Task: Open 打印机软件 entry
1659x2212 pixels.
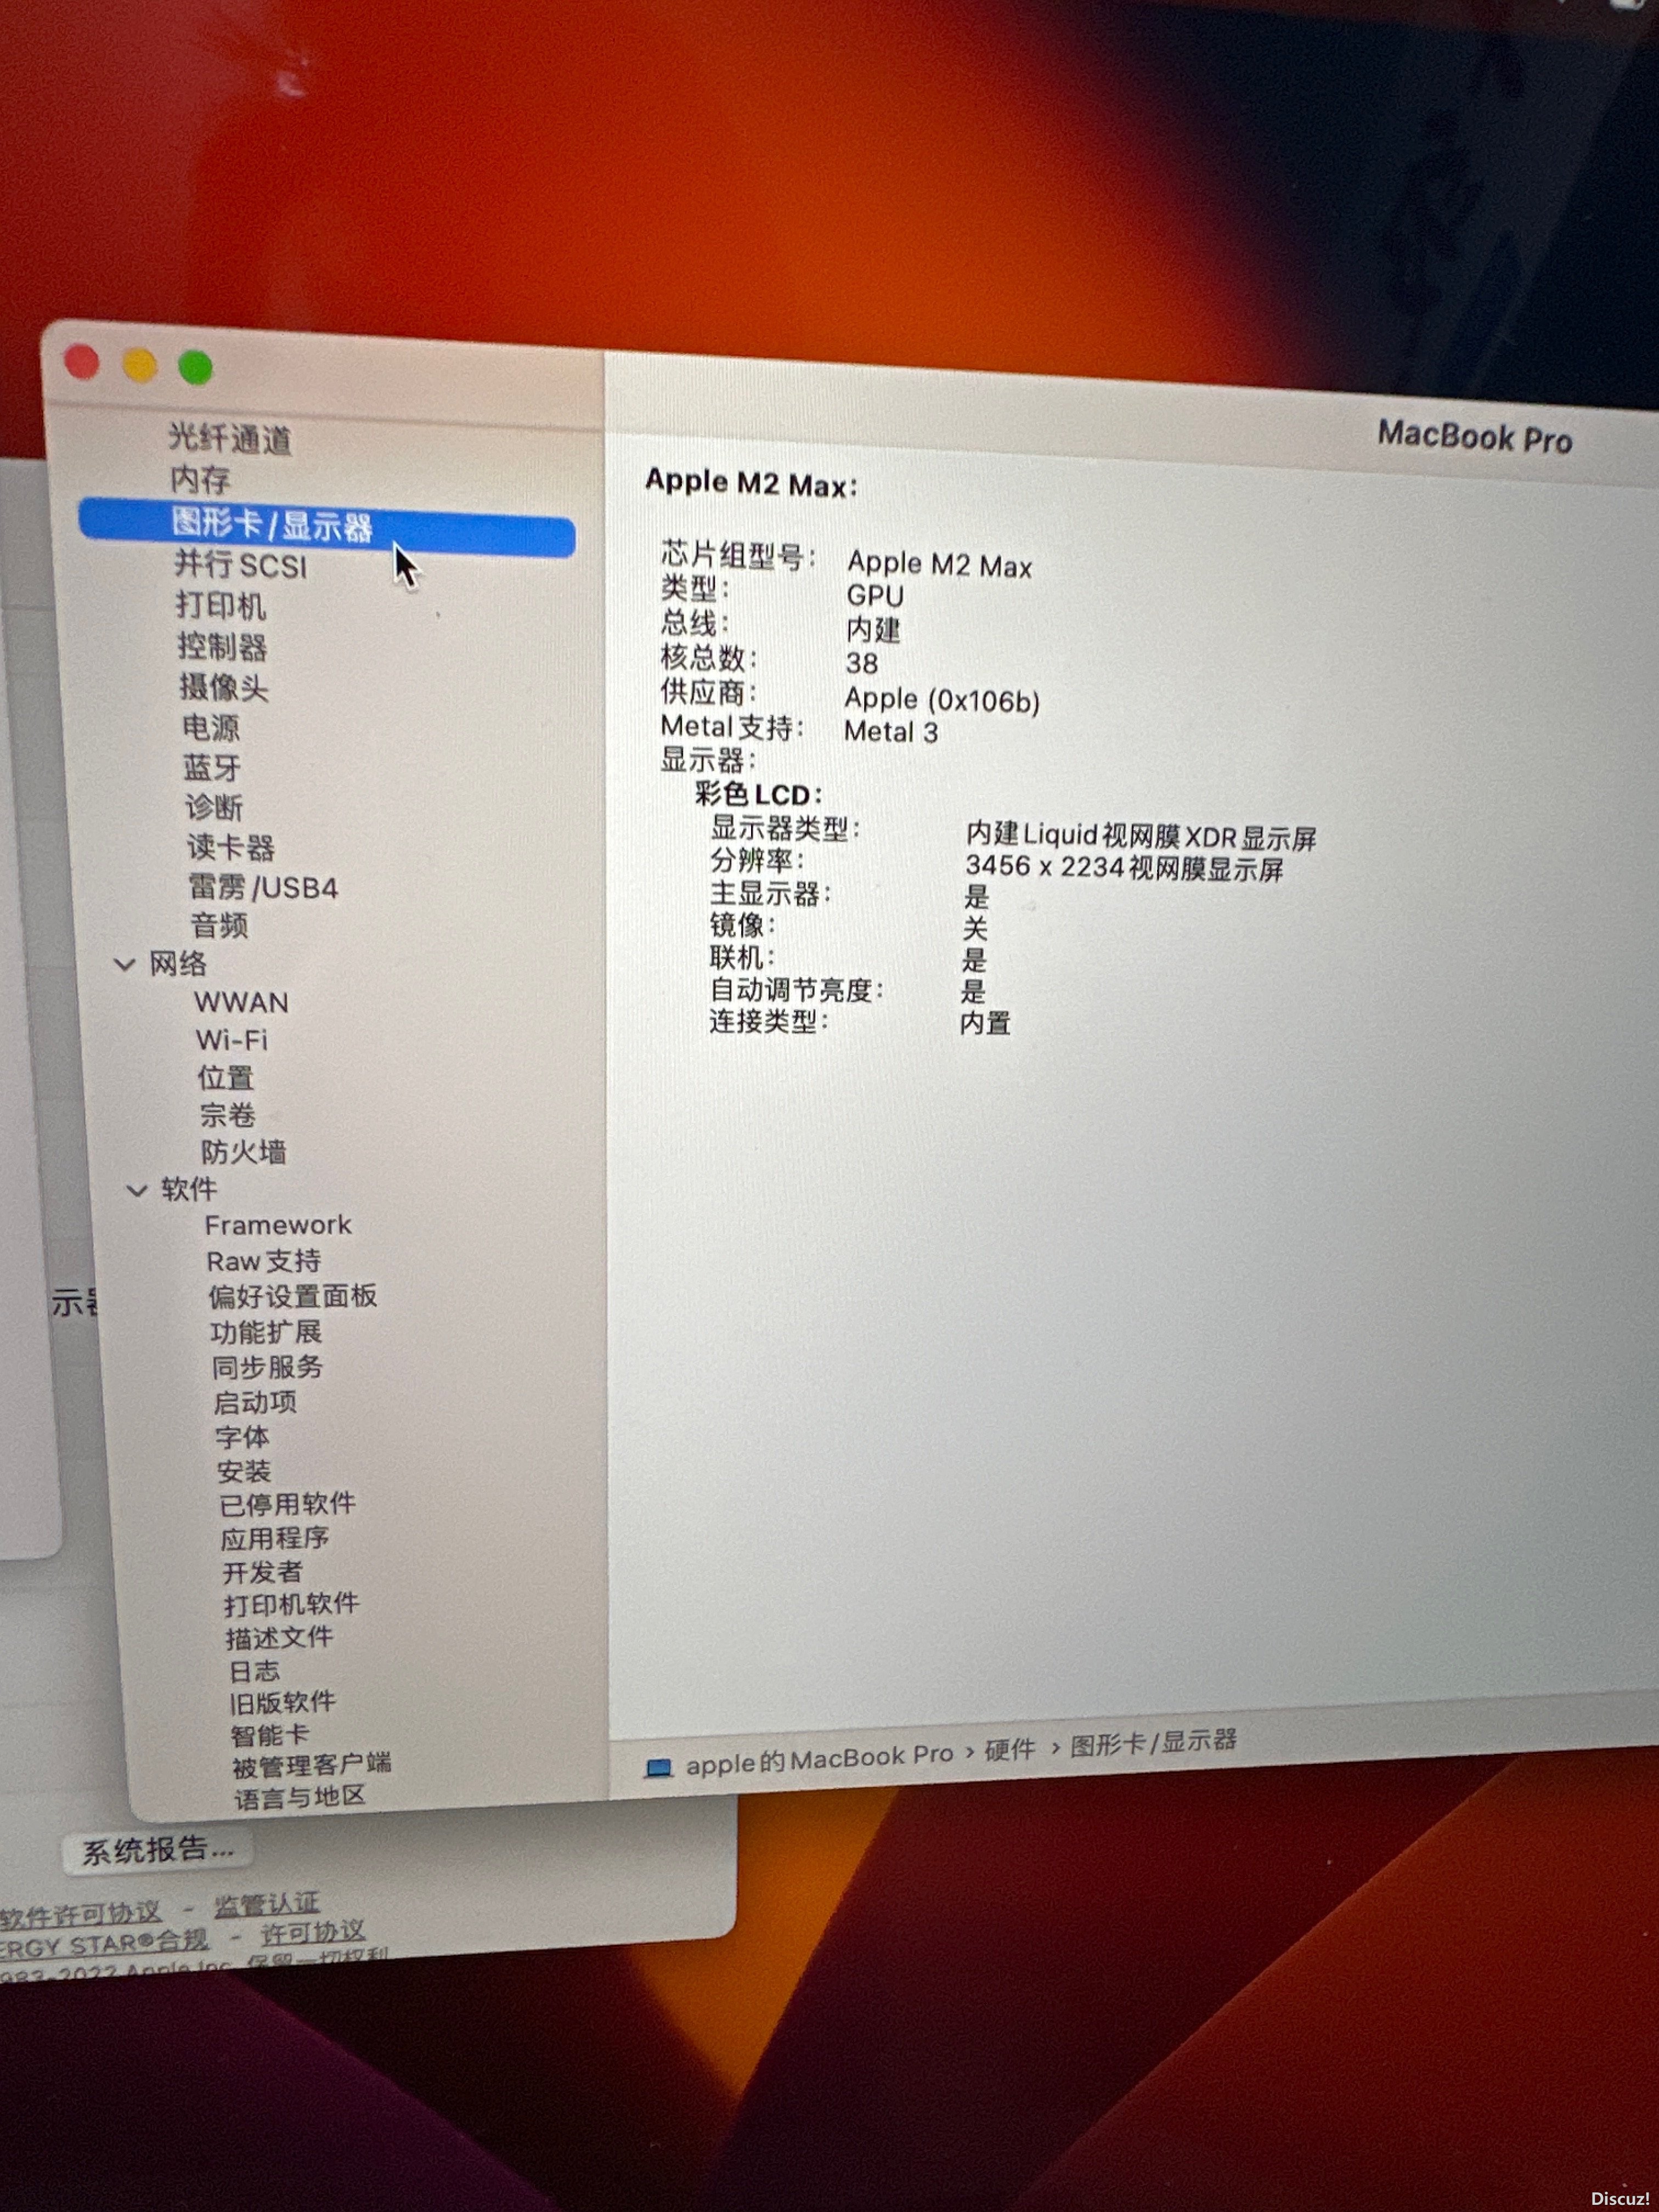Action: click(x=292, y=1605)
